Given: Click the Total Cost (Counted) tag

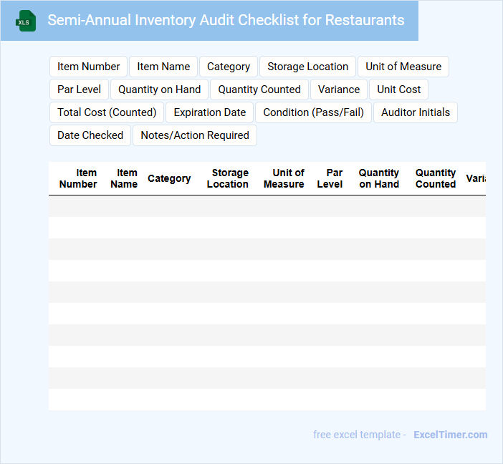Looking at the screenshot, I should 107,112.
